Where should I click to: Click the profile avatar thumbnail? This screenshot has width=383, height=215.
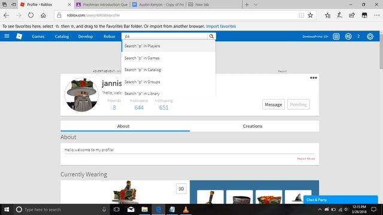click(x=81, y=95)
